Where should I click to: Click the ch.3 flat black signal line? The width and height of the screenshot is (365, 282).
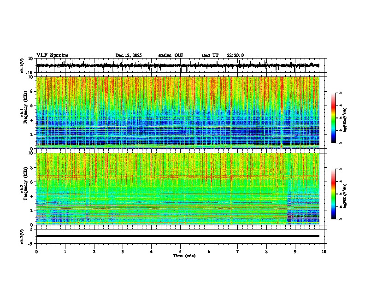pyautogui.click(x=178, y=236)
